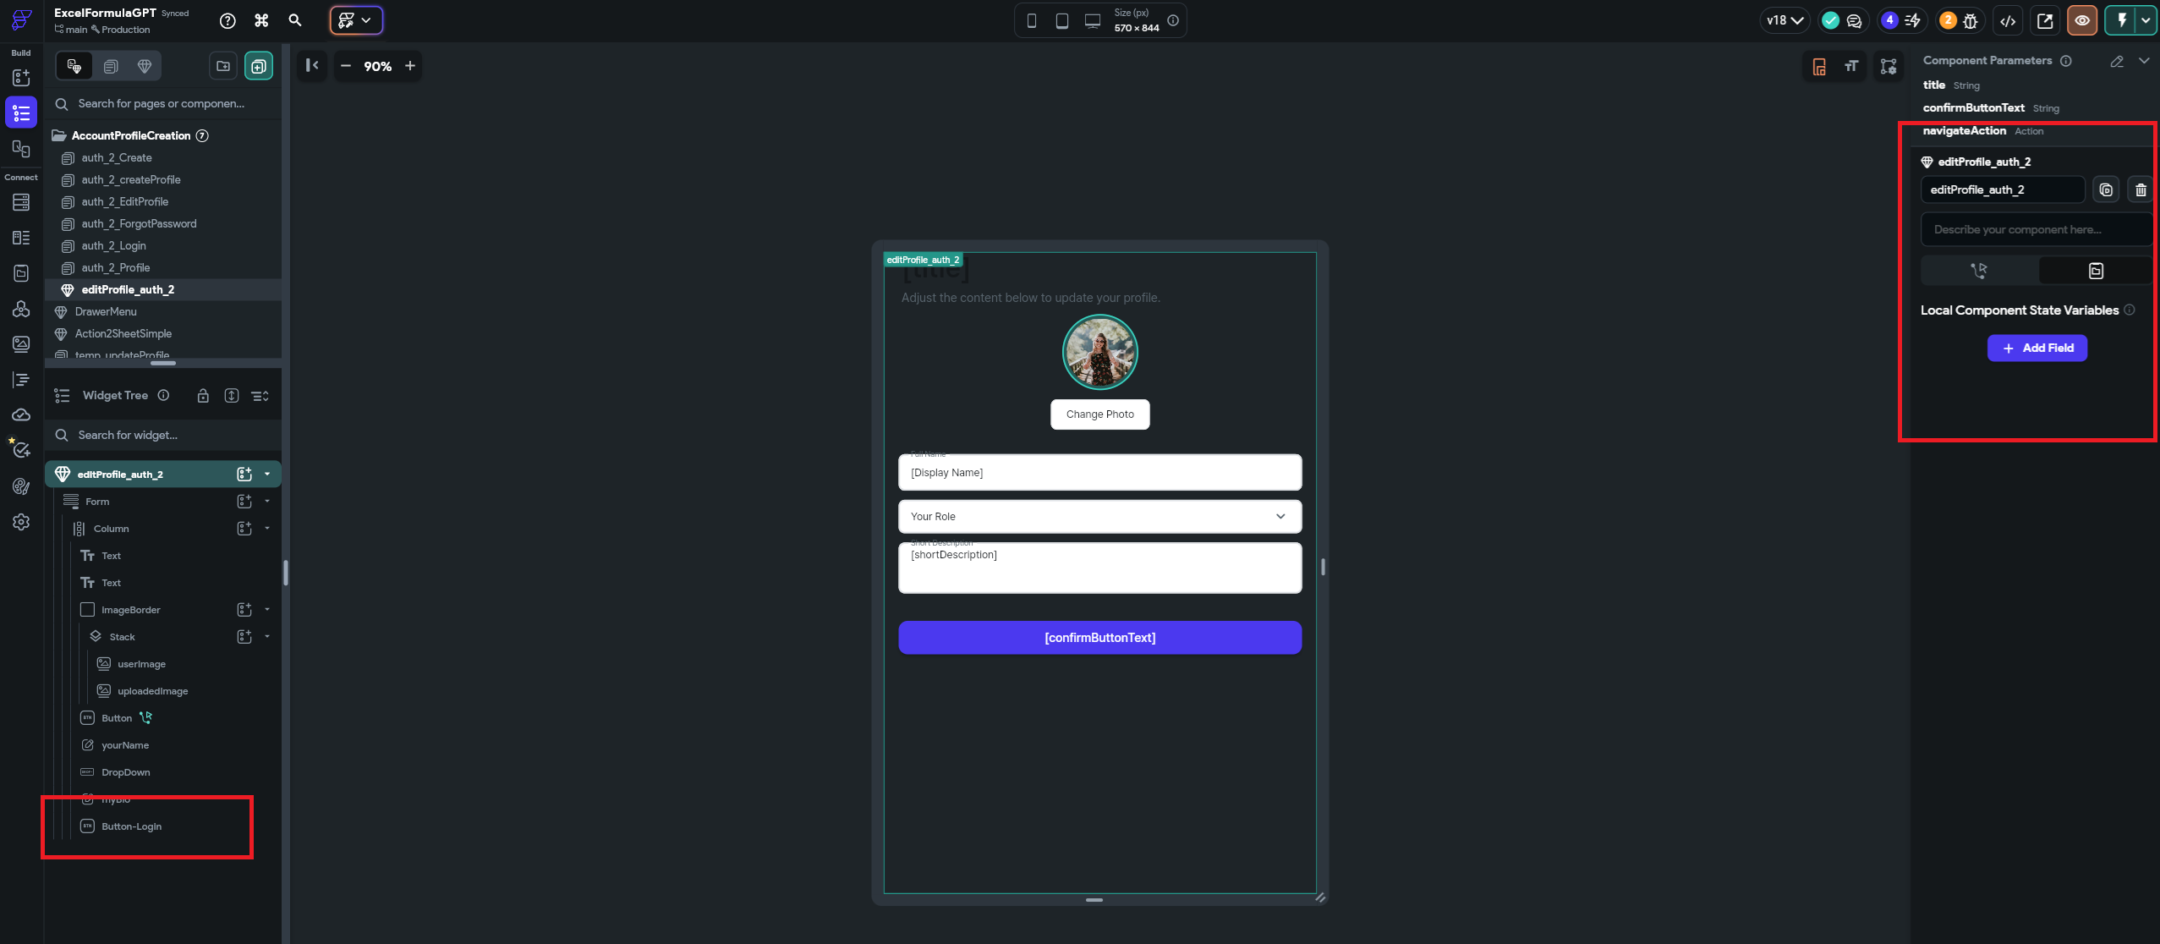Screen dimensions: 2160x944
Task: Add child widget to Form
Action: click(x=244, y=501)
